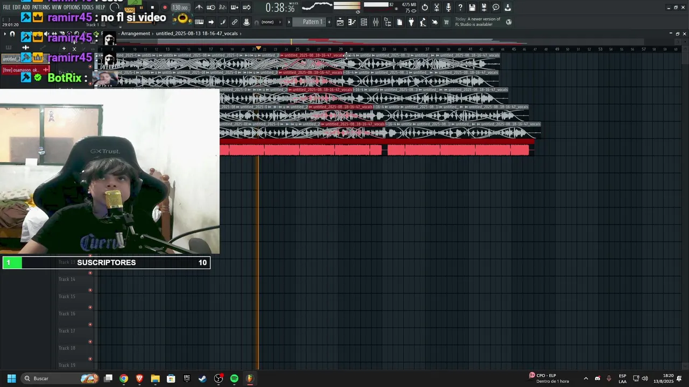This screenshot has height=387, width=689.
Task: Toggle the overdub recording icon
Action: (x=235, y=8)
